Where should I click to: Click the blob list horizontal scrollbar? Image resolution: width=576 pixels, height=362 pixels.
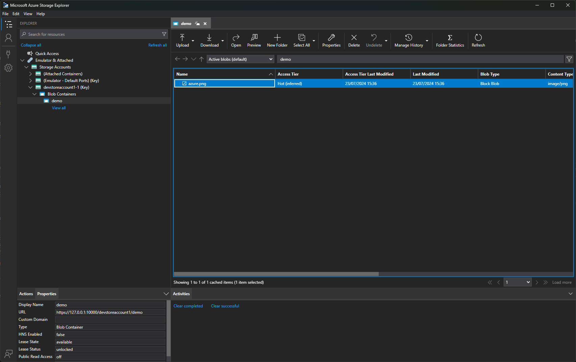(x=276, y=274)
